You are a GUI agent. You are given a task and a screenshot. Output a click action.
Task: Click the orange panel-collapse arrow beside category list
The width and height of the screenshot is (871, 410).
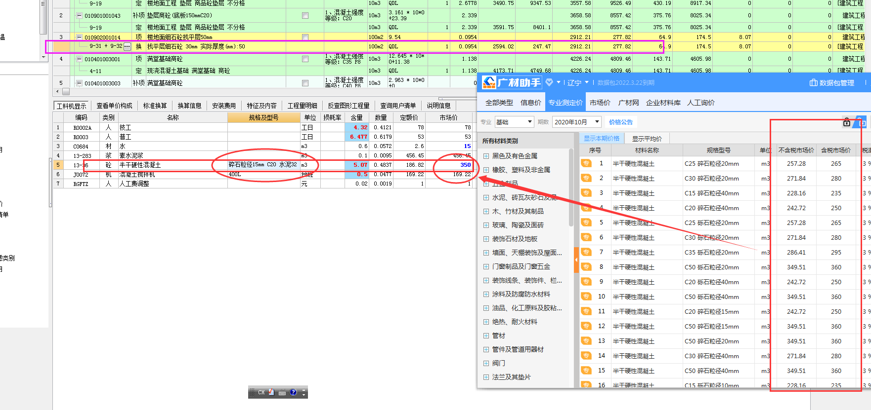[576, 260]
